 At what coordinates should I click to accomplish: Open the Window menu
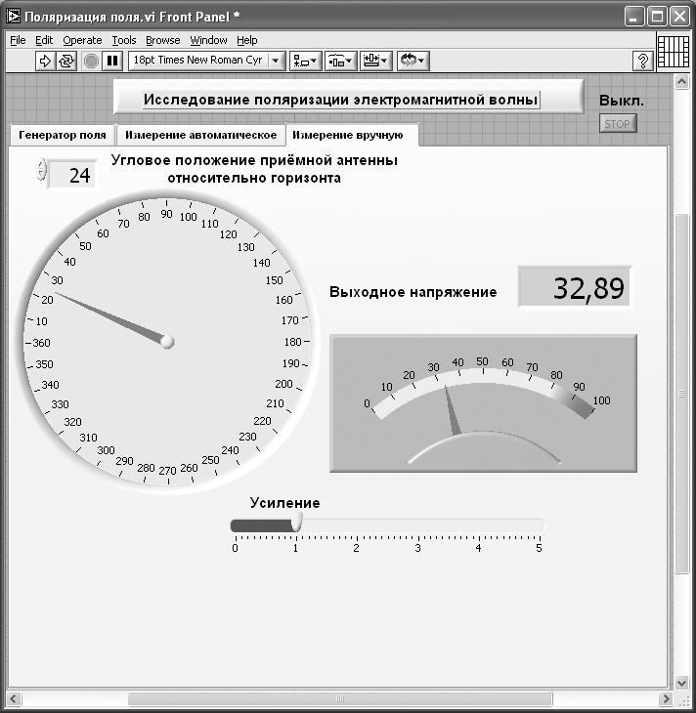[208, 40]
